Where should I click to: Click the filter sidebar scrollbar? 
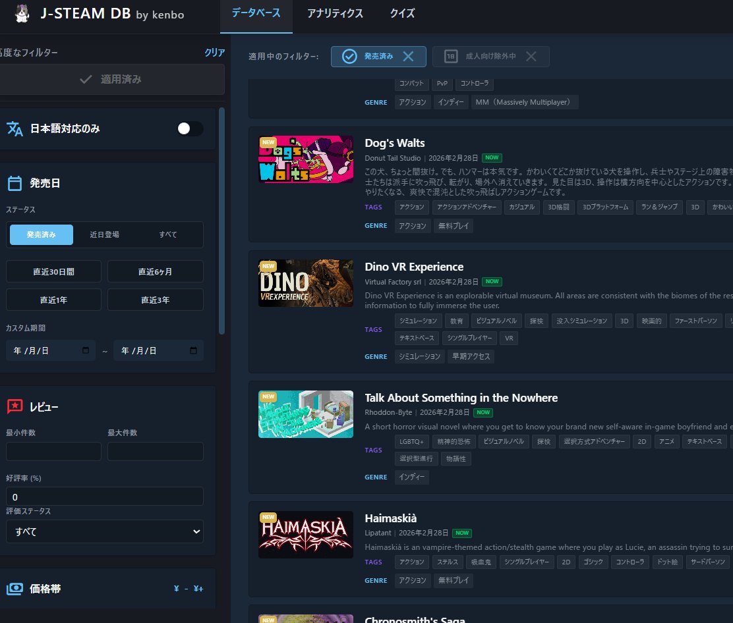point(222,221)
